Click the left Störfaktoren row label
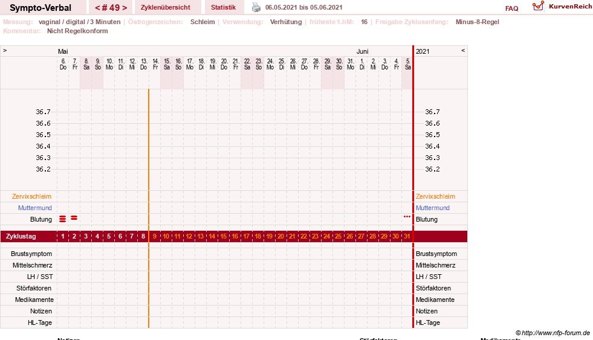The width and height of the screenshot is (593, 340). 34,288
